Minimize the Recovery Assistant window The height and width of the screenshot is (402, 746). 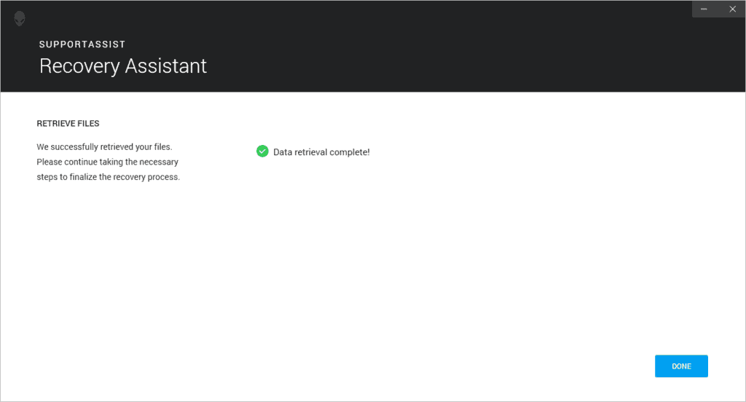click(x=704, y=9)
